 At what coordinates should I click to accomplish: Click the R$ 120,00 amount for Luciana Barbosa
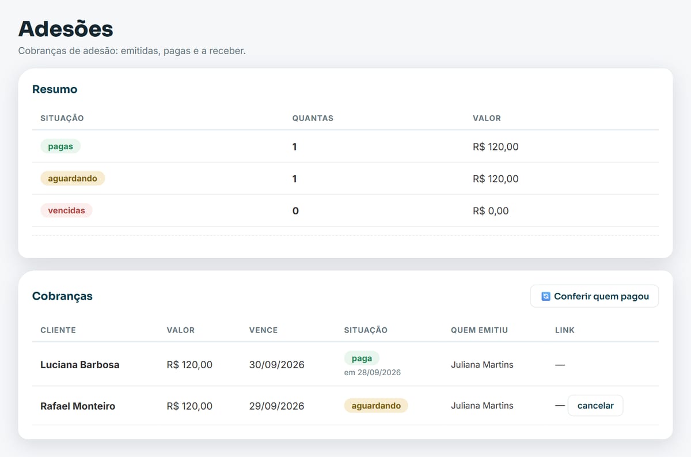click(x=189, y=365)
